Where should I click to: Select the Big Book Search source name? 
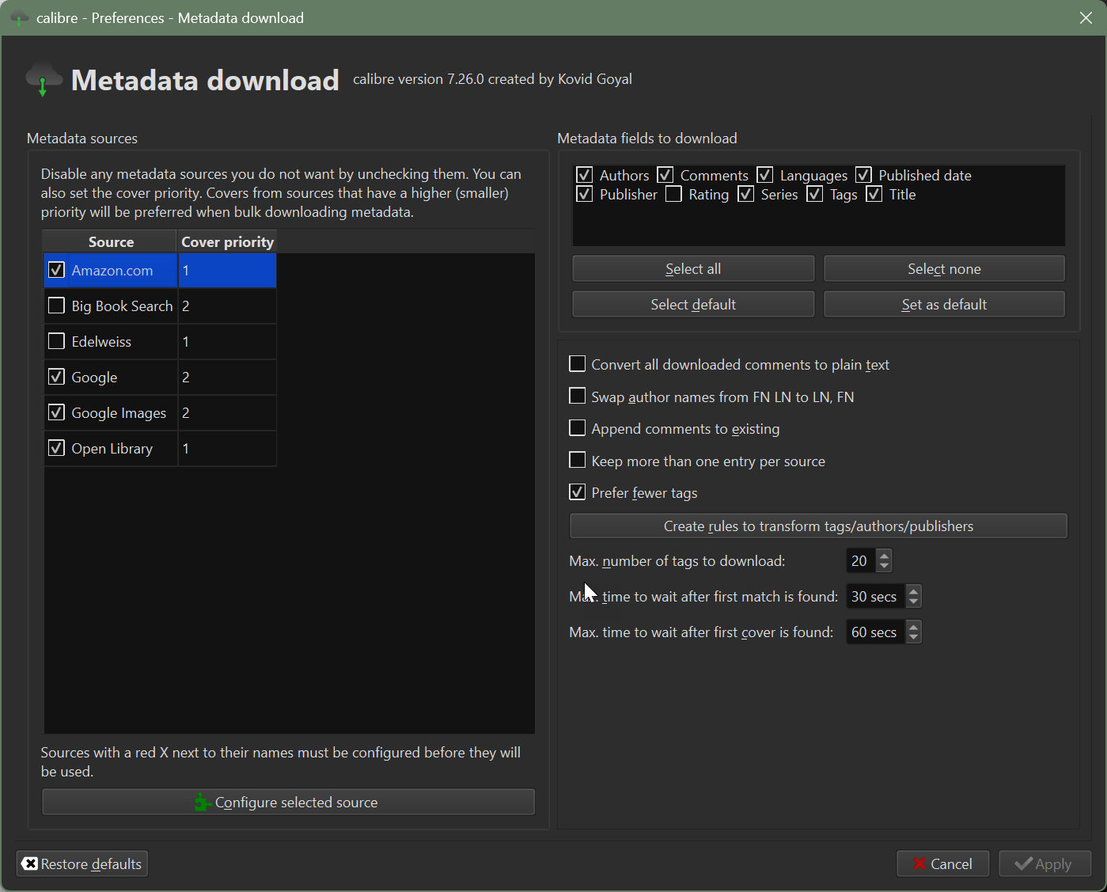tap(122, 306)
